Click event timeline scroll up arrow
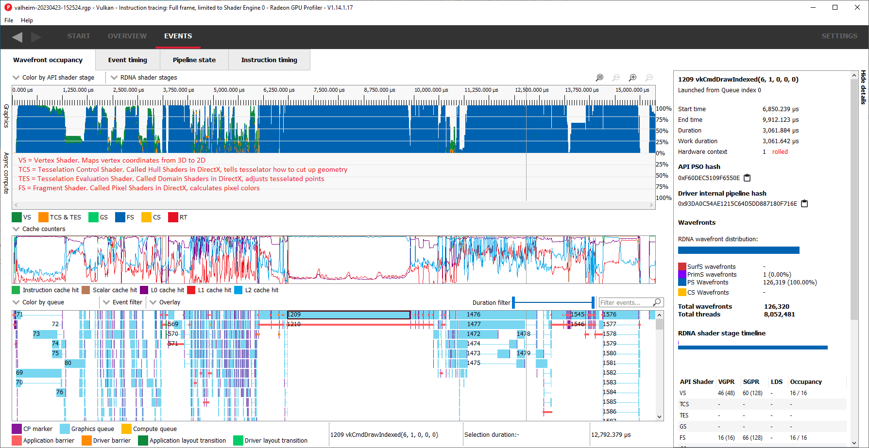Image resolution: width=869 pixels, height=448 pixels. [660, 315]
